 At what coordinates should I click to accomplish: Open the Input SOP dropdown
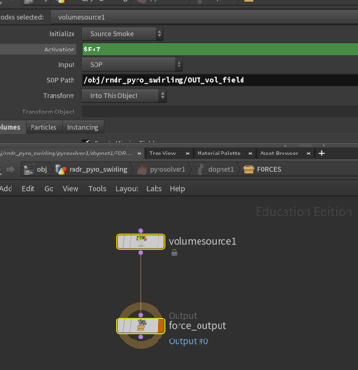tap(132, 65)
